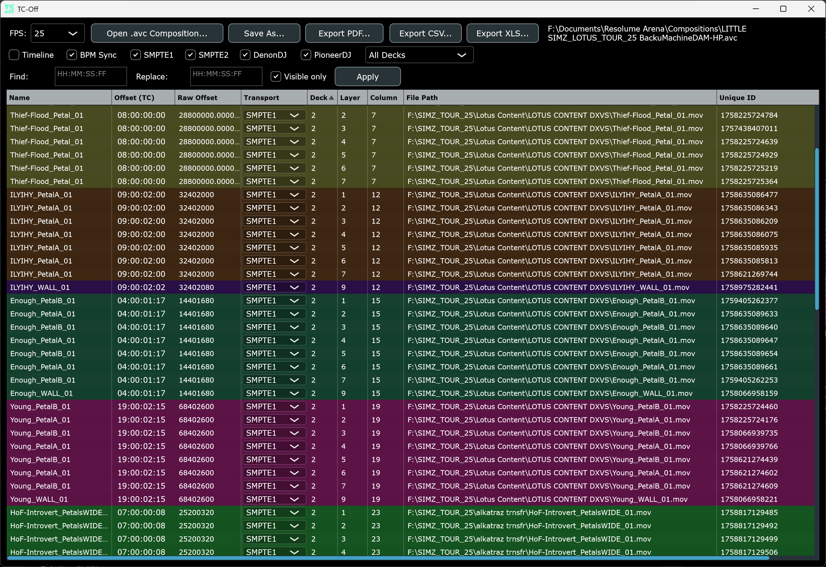Enable the Timeline checkbox
This screenshot has height=567, width=826.
pos(14,55)
